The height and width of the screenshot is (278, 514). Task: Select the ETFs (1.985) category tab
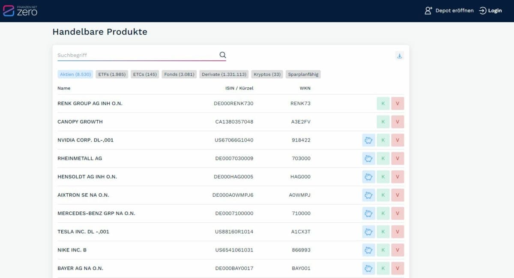coord(112,74)
